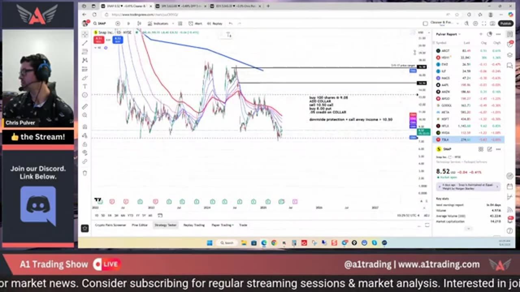Open the Windows Start menu
520x292 pixels.
pyautogui.click(x=210, y=243)
